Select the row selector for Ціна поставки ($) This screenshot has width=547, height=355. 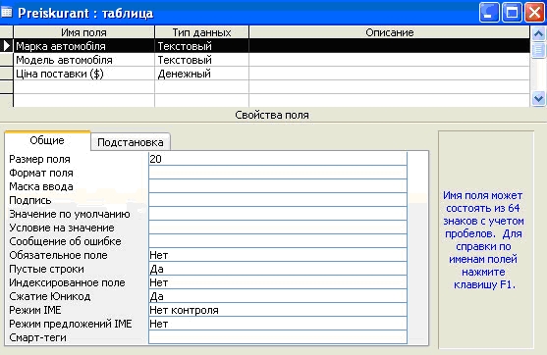(6, 74)
